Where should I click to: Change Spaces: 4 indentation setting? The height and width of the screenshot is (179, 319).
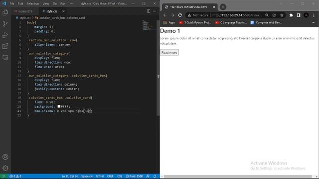click(x=87, y=176)
